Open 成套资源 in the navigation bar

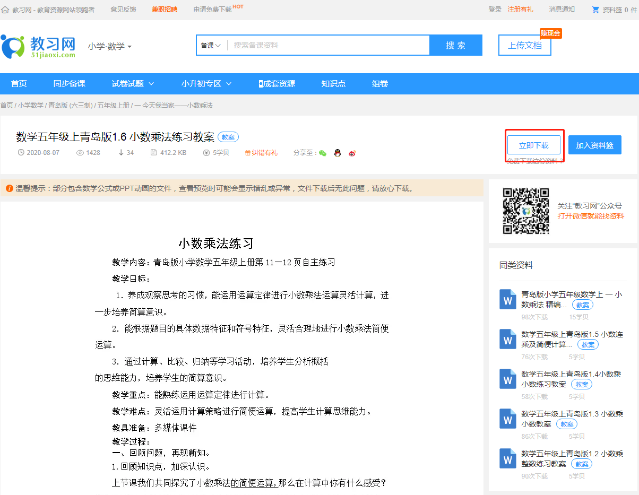[x=277, y=84]
